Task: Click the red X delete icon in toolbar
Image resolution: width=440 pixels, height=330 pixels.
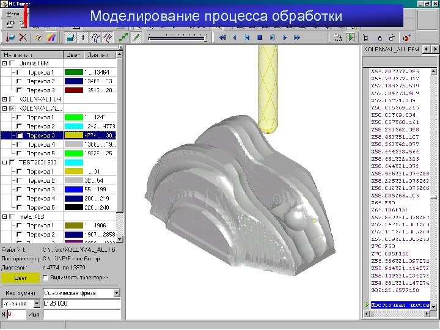Action: coord(23,37)
